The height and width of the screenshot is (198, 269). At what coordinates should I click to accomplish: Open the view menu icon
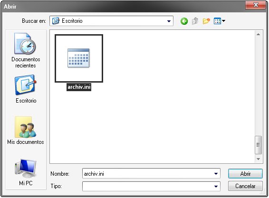click(x=220, y=21)
